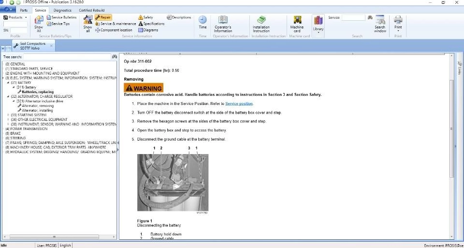Select (6) STEERING tree item
Image resolution: width=464 pixels, height=248 pixels.
pos(15,138)
